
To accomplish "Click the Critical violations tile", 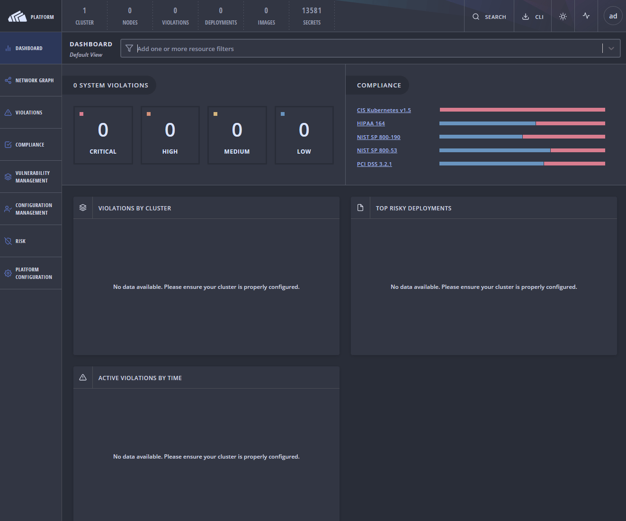I will [103, 135].
